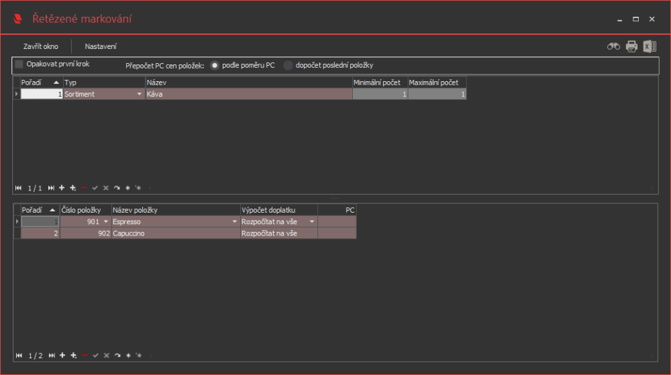Image resolution: width=671 pixels, height=375 pixels.
Task: Confirm edit with upper grid checkmark
Action: 95,188
